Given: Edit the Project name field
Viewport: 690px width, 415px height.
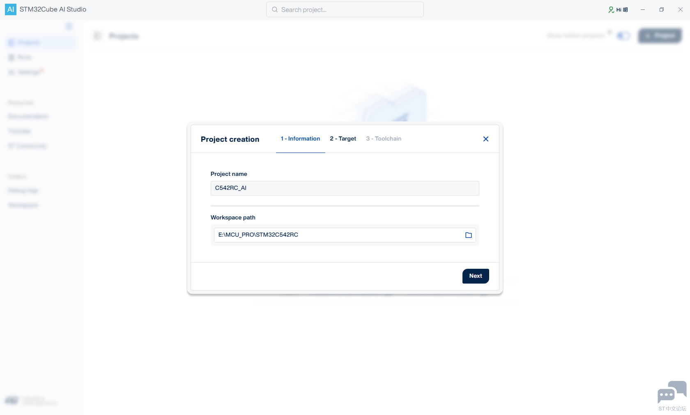Looking at the screenshot, I should 345,188.
